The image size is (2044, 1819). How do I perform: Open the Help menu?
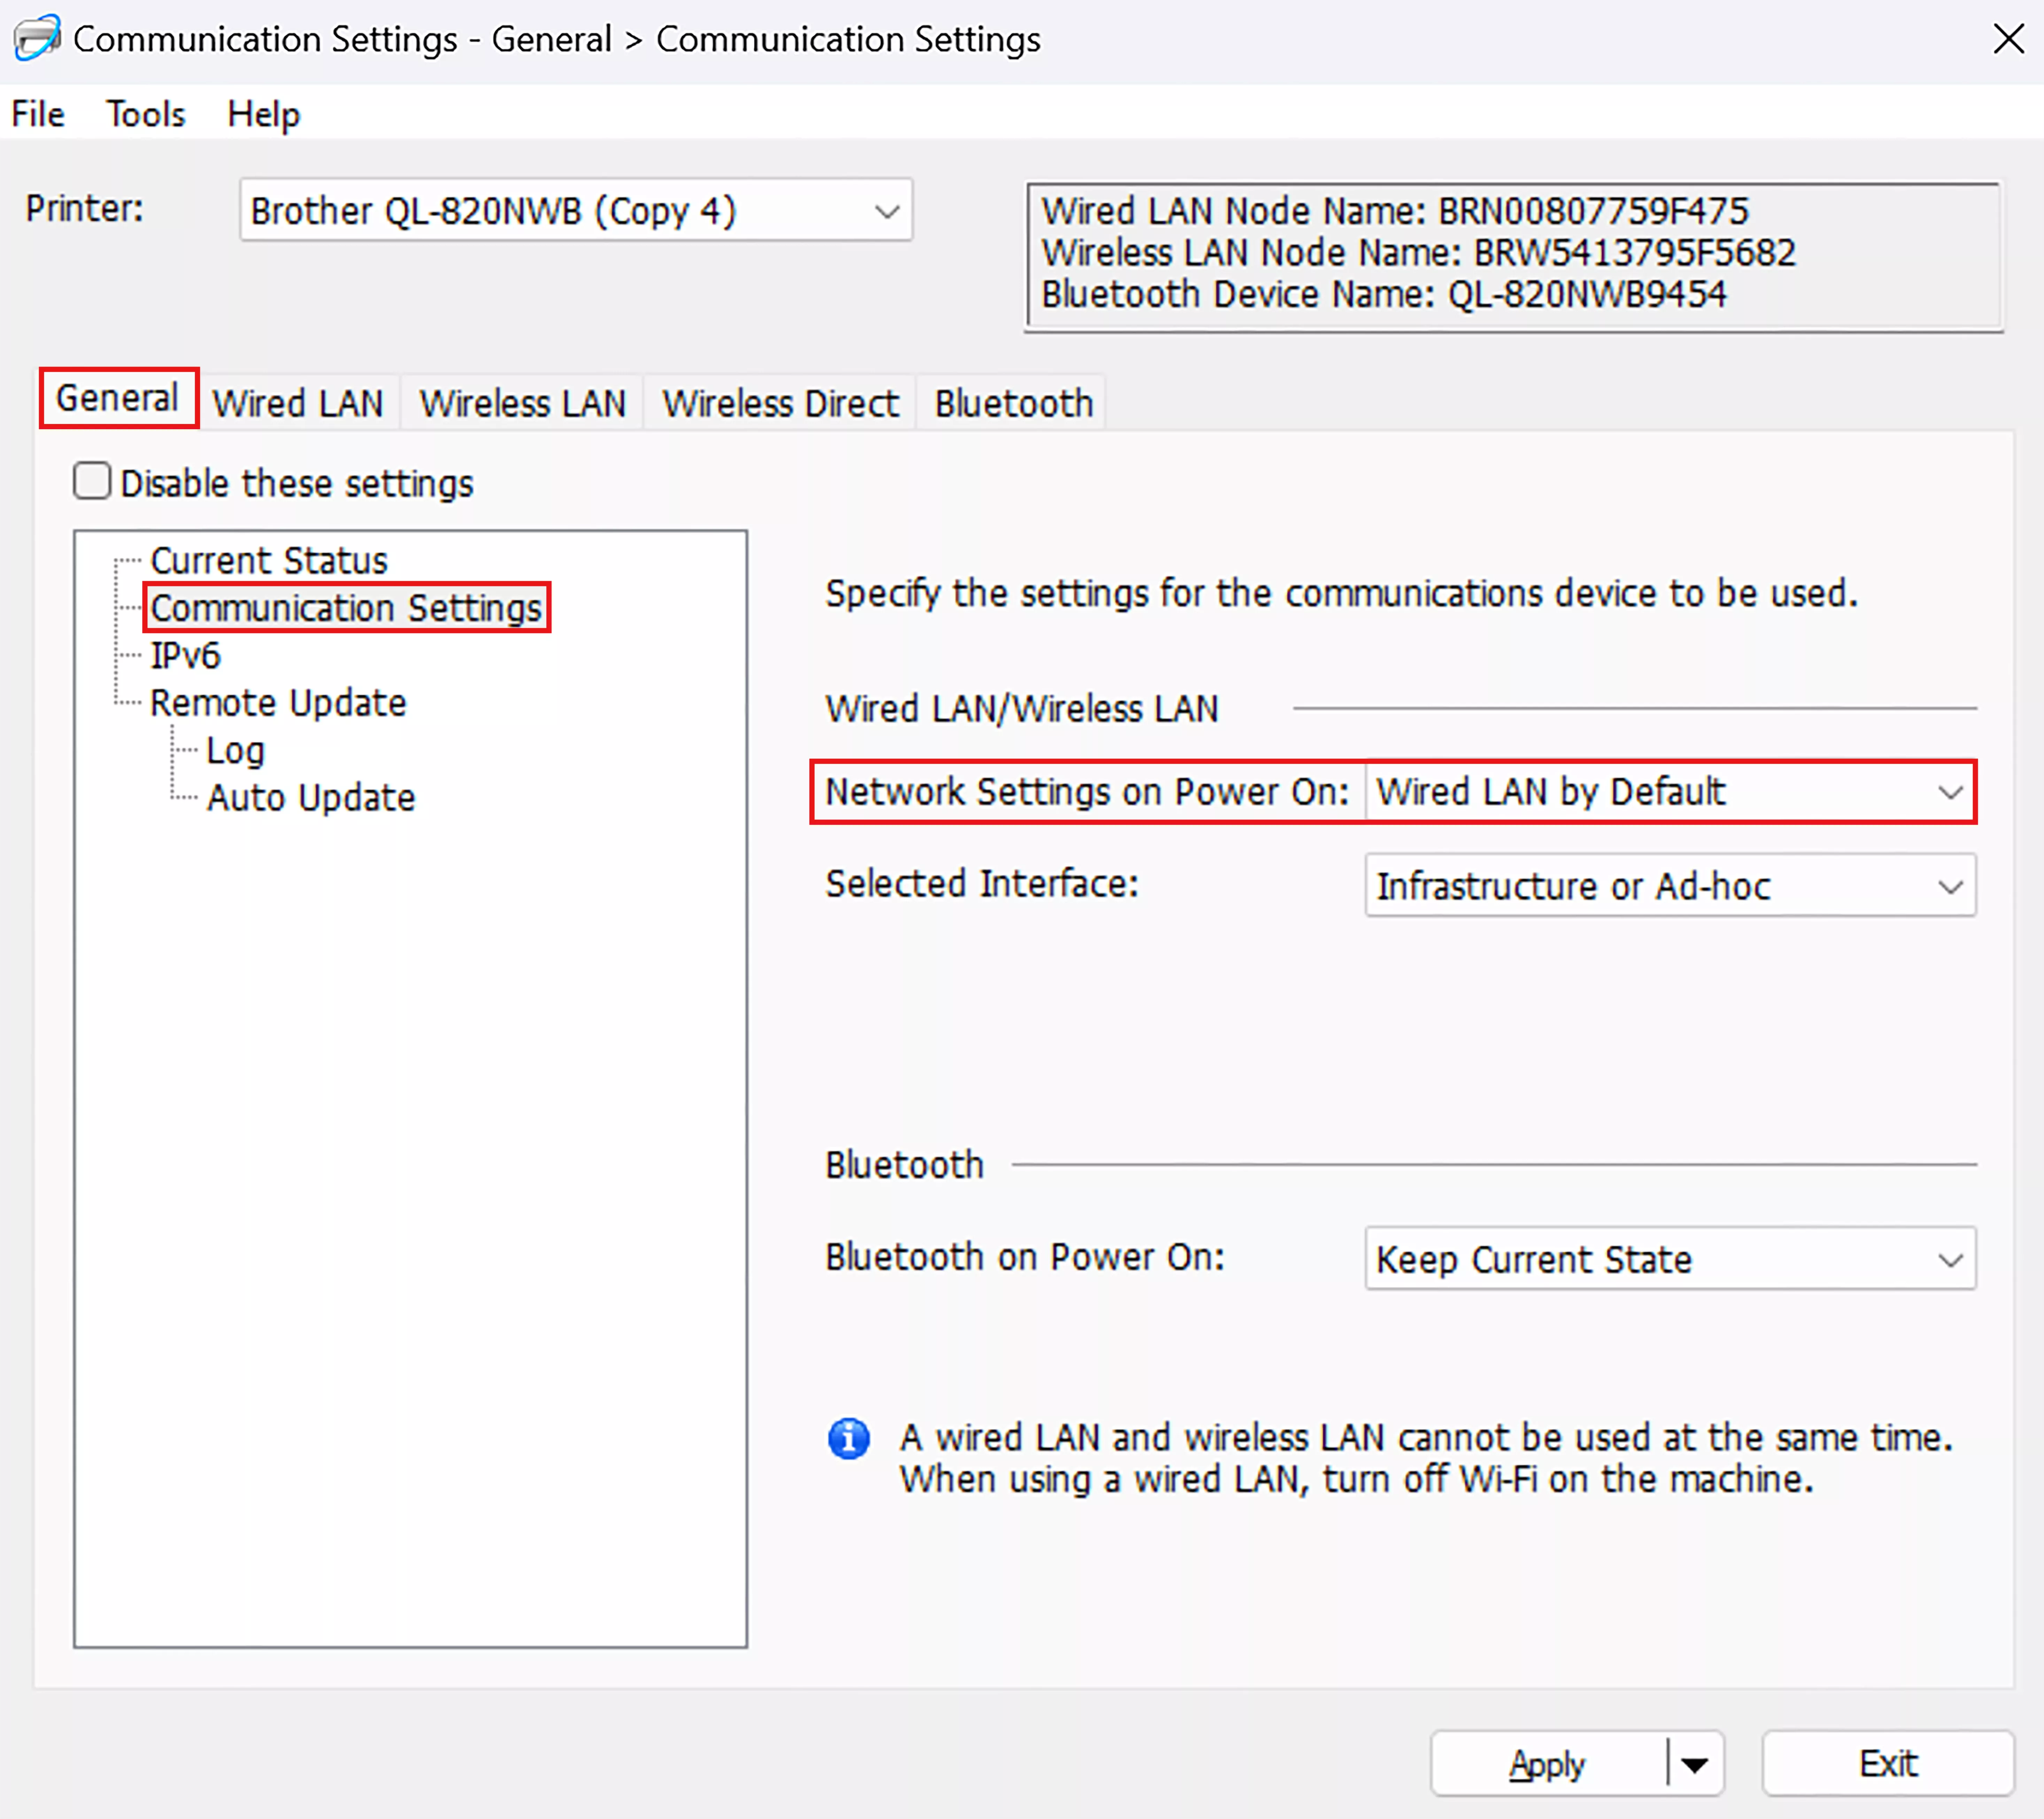click(263, 114)
